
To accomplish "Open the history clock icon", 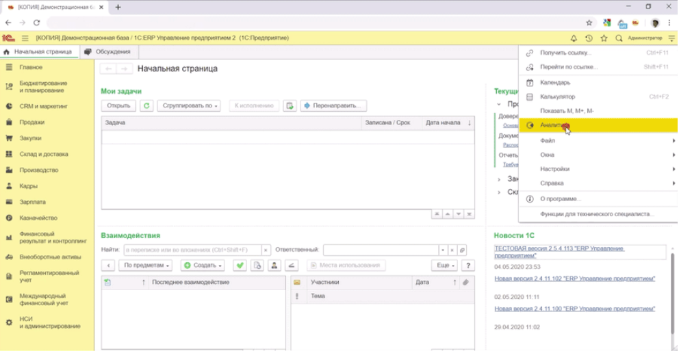I will pyautogui.click(x=589, y=38).
